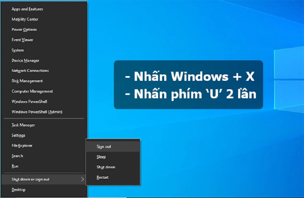Show the Desktop via menu entry
304x198 pixels.
44,190
